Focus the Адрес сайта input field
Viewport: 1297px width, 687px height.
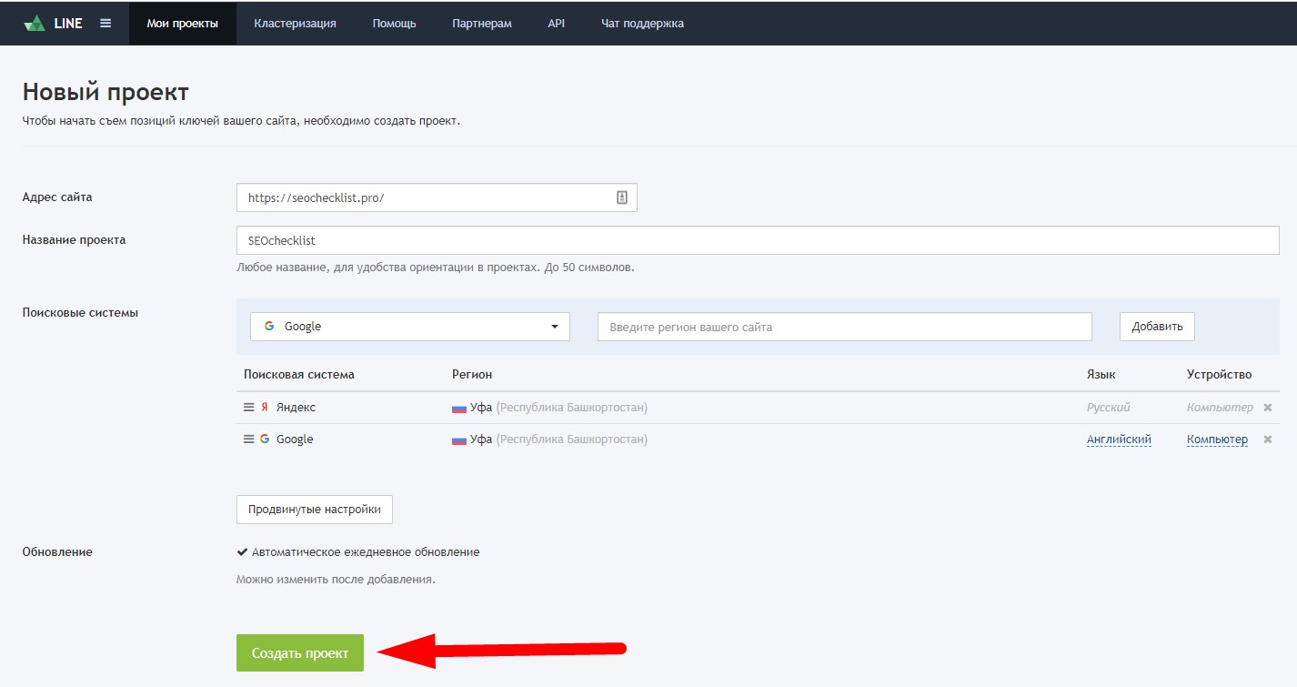coord(437,197)
